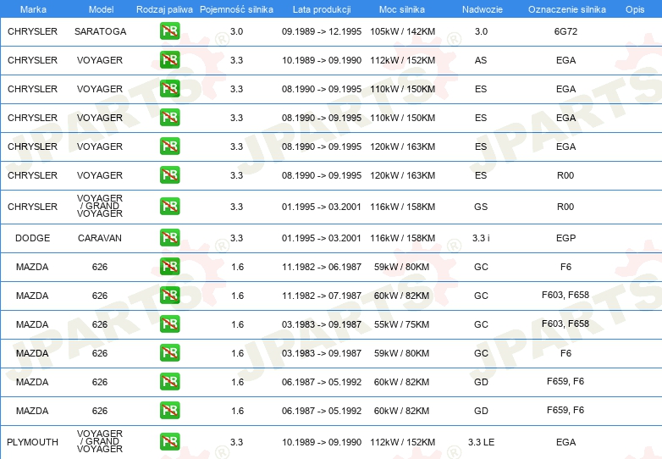Click the Moc silnika column header
The image size is (662, 459).
click(402, 9)
